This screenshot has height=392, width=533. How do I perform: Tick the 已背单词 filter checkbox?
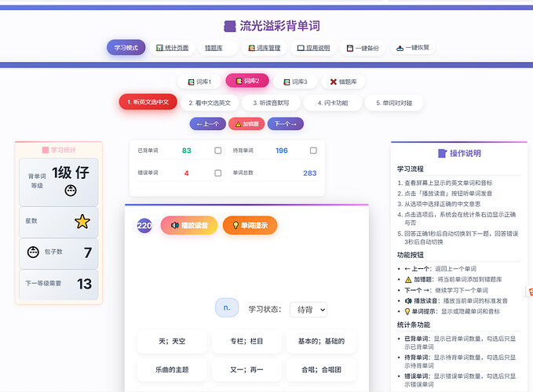(218, 151)
